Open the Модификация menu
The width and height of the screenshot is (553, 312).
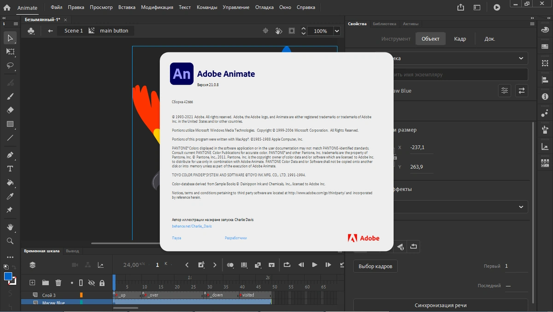tap(157, 7)
